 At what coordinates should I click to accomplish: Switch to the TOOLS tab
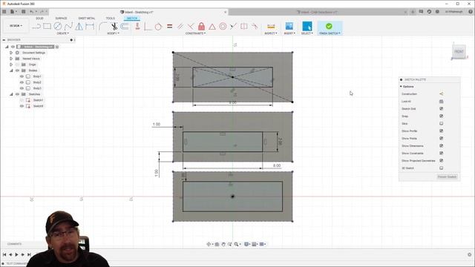111,19
